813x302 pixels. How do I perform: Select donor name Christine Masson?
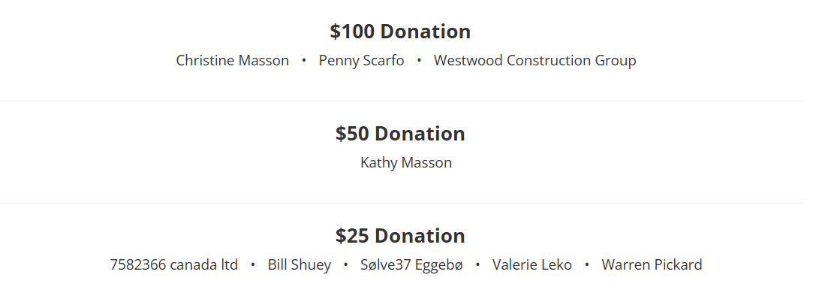pyautogui.click(x=232, y=60)
